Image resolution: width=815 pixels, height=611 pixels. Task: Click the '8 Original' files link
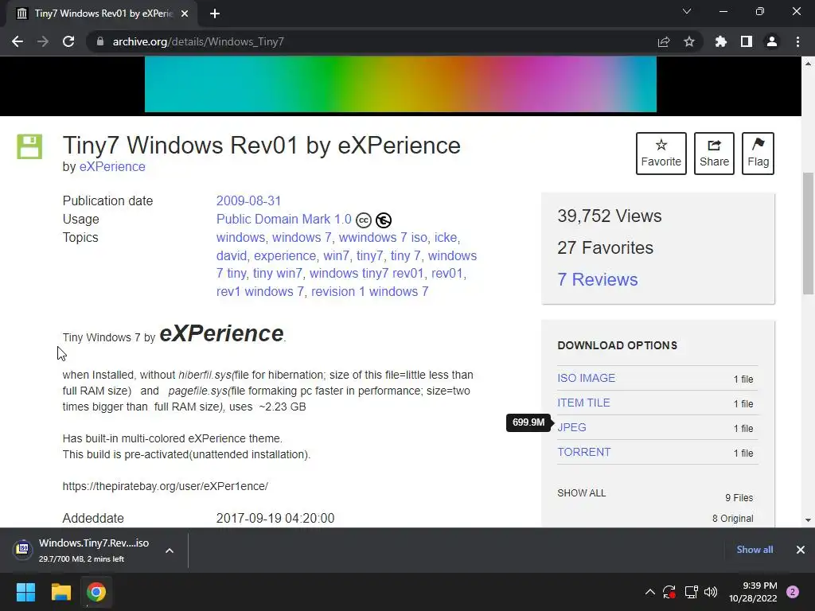pyautogui.click(x=733, y=519)
